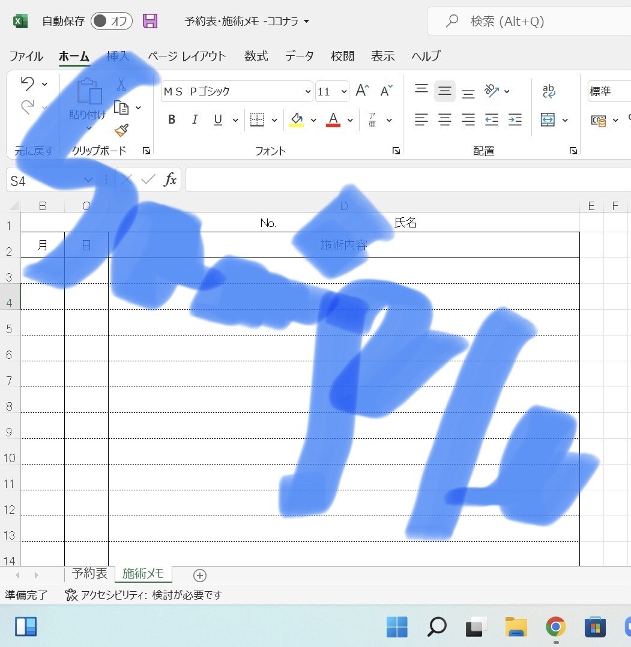Open the Font settings dialog launcher

coord(396,151)
